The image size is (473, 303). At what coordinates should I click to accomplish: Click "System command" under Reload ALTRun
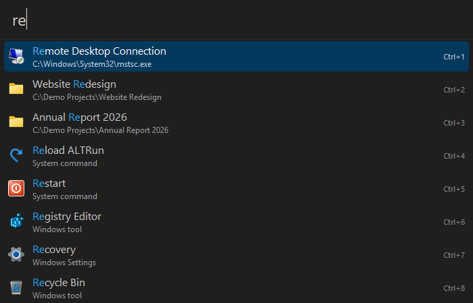click(x=65, y=163)
